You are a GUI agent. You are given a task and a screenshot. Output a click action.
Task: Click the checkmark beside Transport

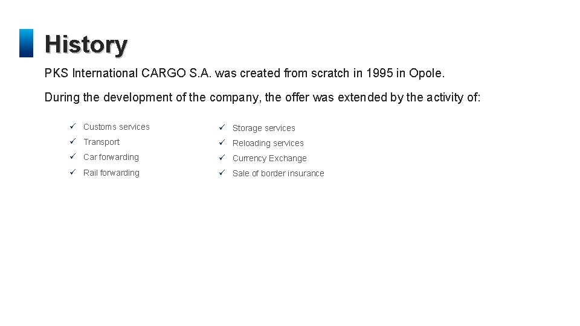[71, 142]
